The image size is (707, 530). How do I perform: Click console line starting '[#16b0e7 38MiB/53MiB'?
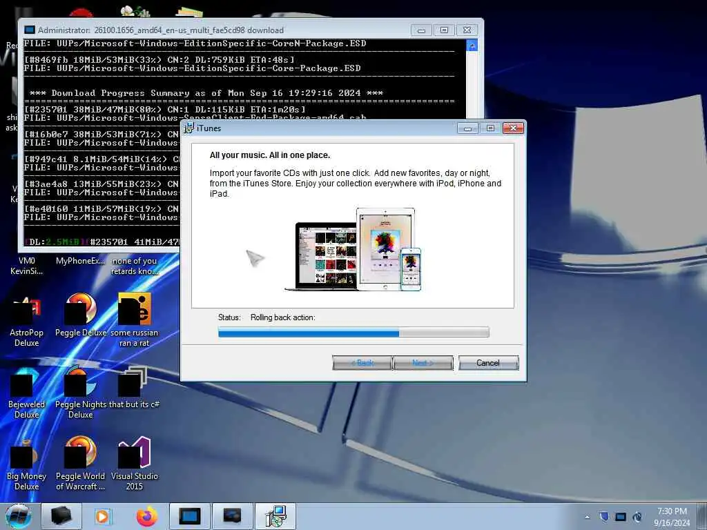pos(101,134)
